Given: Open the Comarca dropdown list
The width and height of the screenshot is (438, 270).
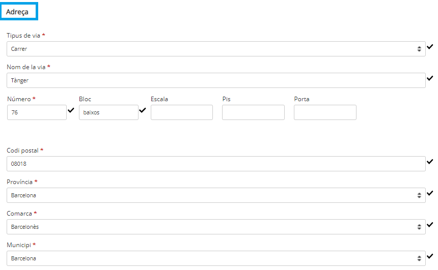Looking at the screenshot, I should (x=216, y=227).
